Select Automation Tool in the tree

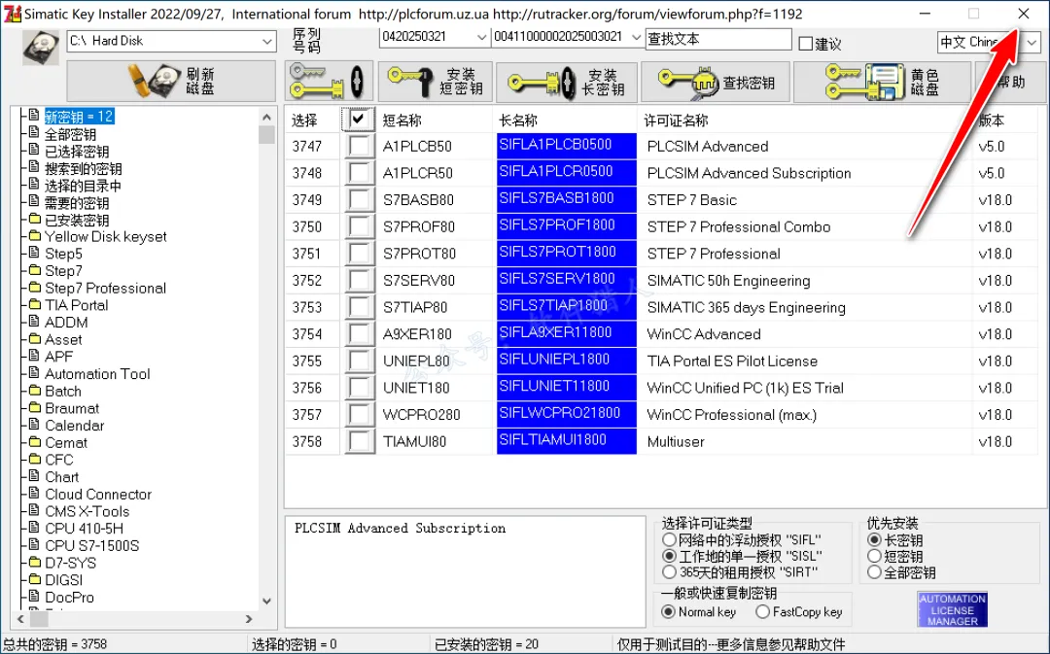[97, 374]
